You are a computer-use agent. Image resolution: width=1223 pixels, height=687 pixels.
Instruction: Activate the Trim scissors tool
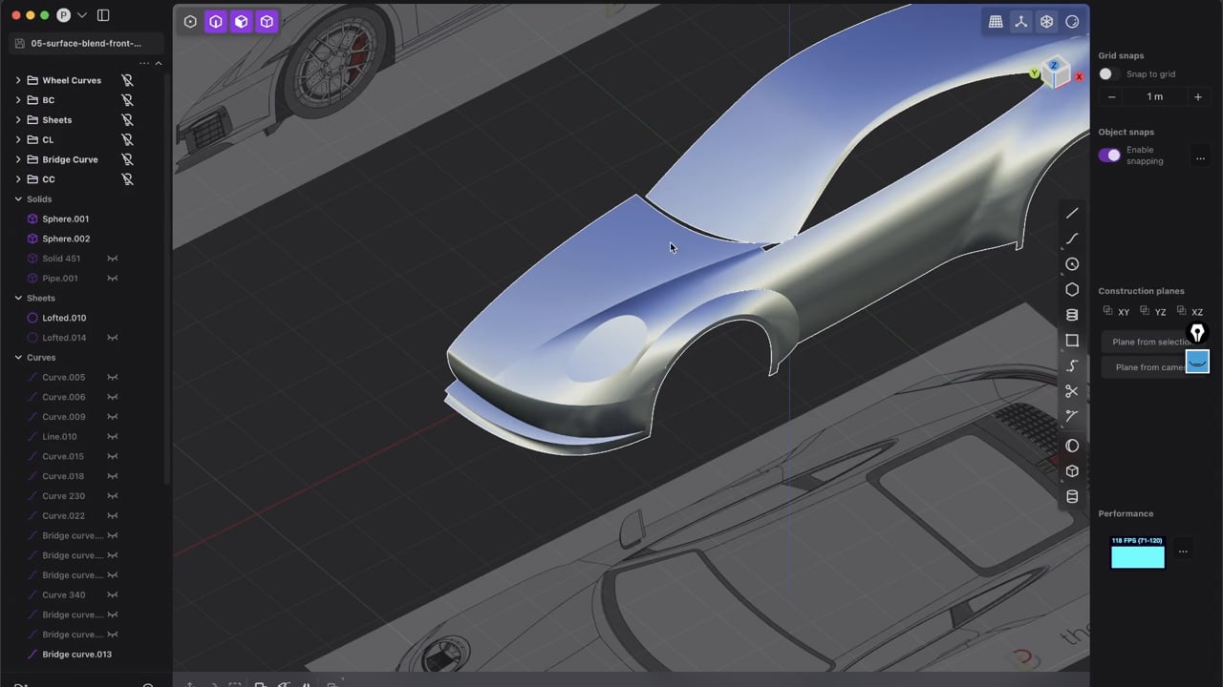[1072, 390]
